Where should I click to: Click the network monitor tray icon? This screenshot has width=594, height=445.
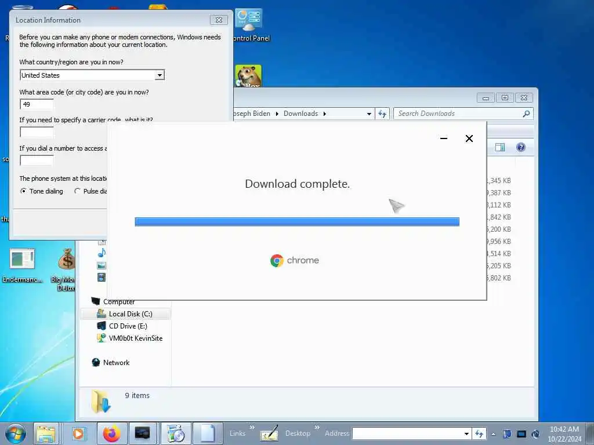(x=521, y=434)
